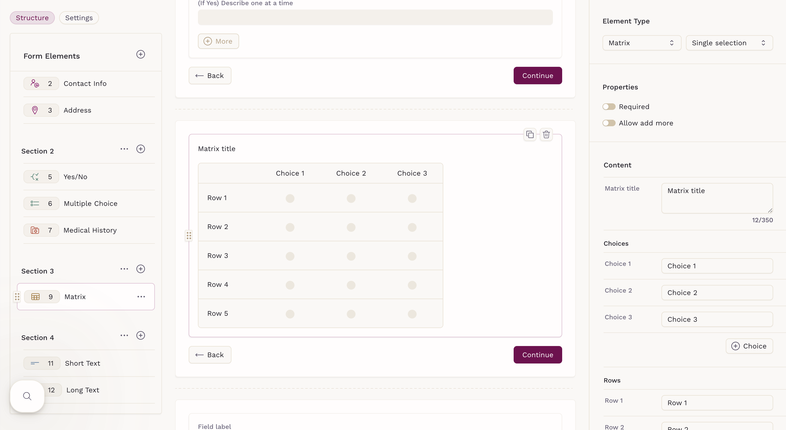Viewport: 786px width, 430px height.
Task: Enable the Required toggle
Action: tap(609, 107)
